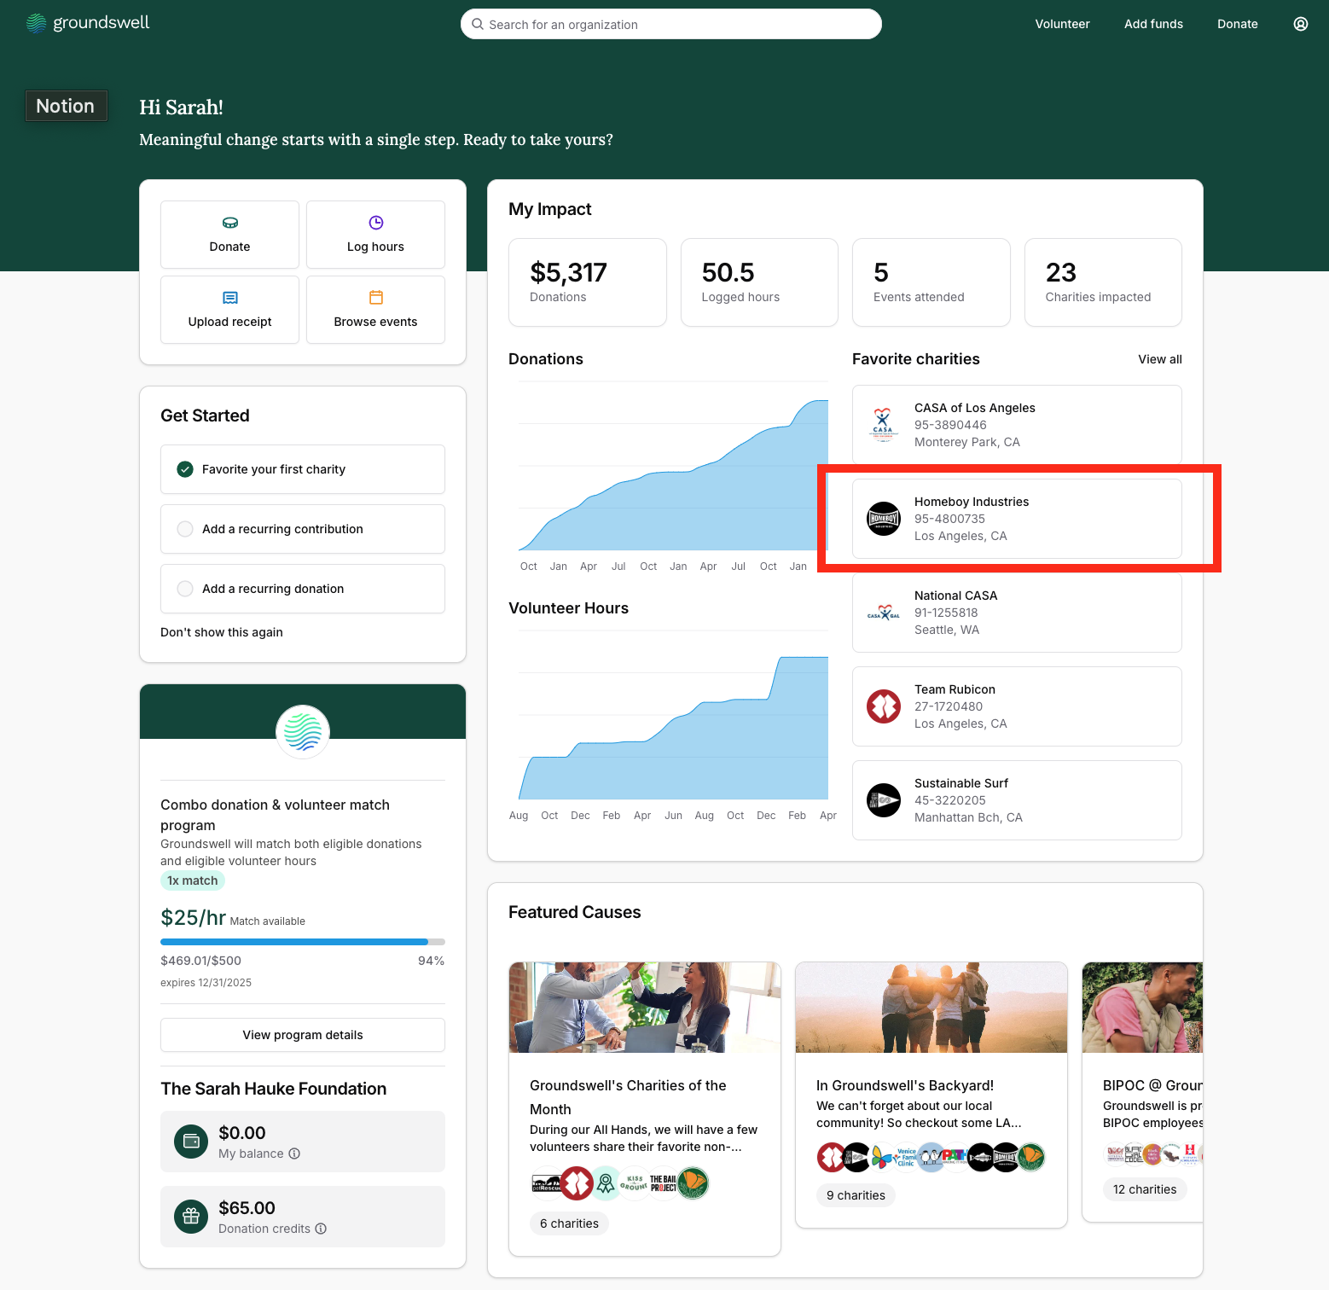This screenshot has height=1290, width=1329.
Task: Click the Donations area chart
Action: (673, 475)
